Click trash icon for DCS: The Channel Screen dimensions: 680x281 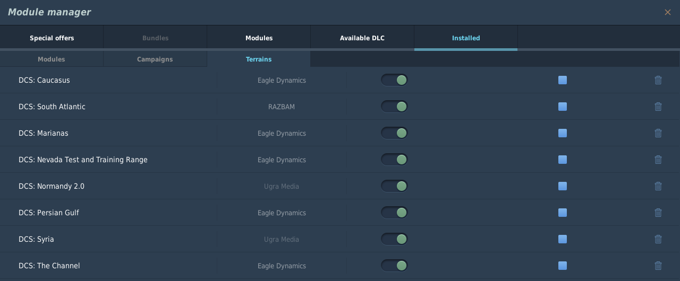658,266
